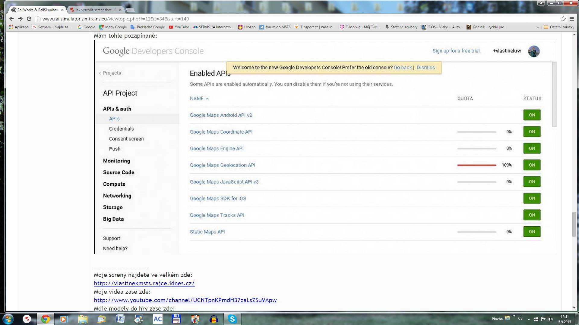Reload the page with the refresh icon
Screen dimensions: 579x325
tap(29, 19)
